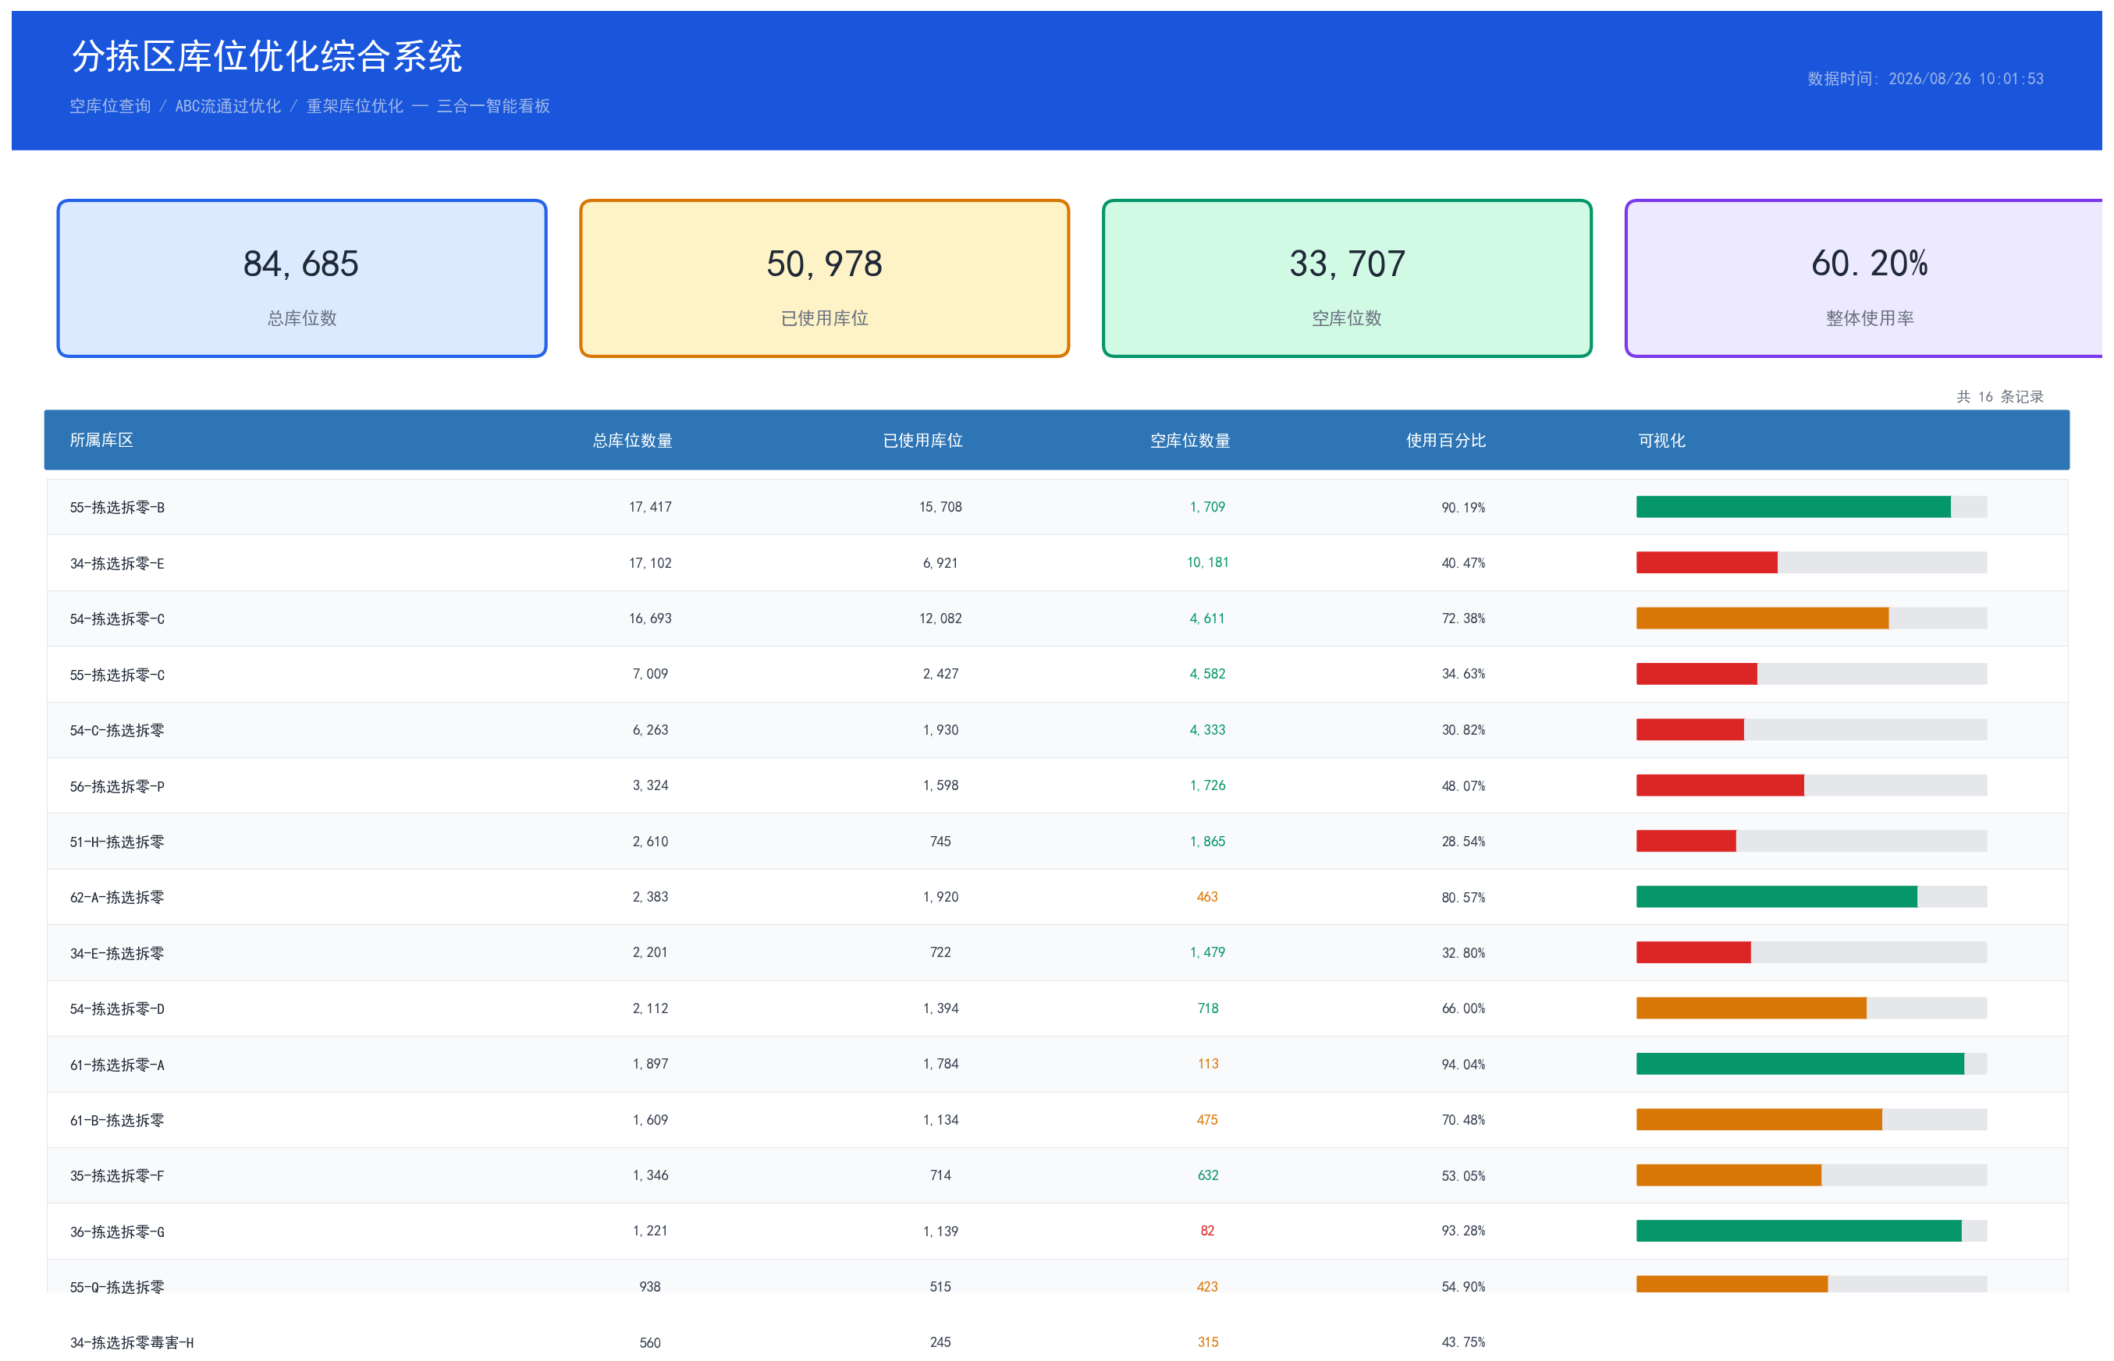Sort by the 已使用库位 table column header

922,440
